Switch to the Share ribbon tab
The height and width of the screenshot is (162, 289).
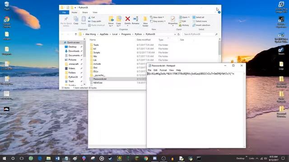85,12
